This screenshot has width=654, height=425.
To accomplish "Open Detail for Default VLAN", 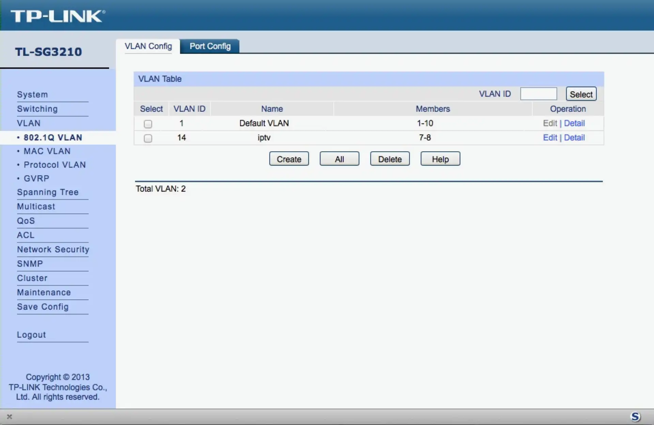I will [574, 123].
